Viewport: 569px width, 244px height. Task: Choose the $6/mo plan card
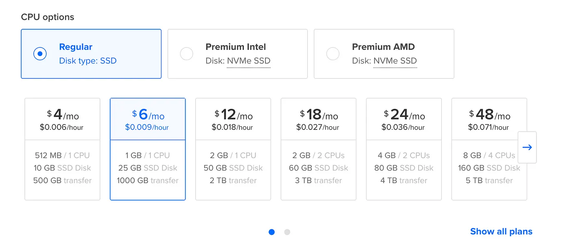point(148,149)
